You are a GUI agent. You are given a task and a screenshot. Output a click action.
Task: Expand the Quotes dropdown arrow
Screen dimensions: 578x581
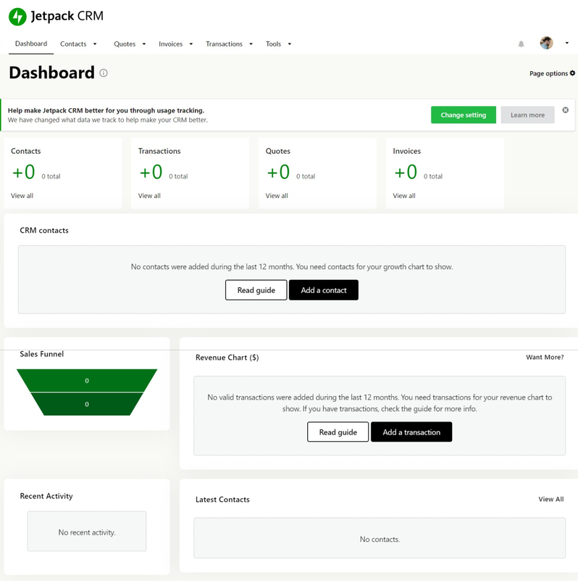click(144, 44)
